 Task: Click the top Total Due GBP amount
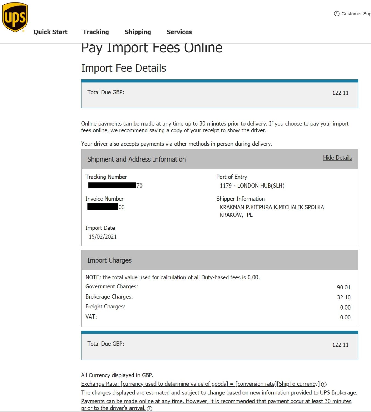[x=340, y=93]
